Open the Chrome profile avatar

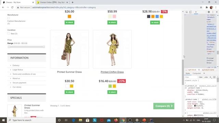coord(211,8)
